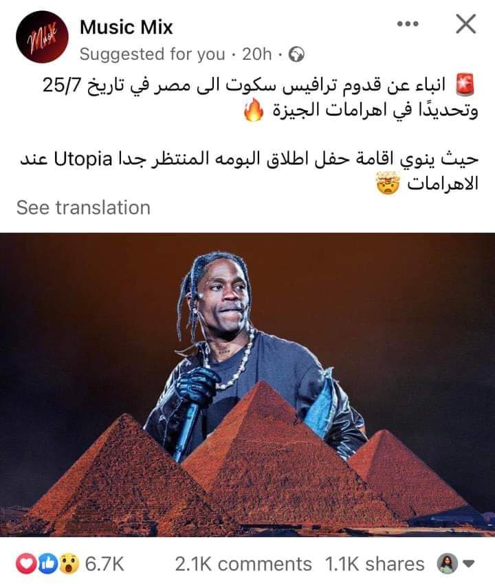The image size is (495, 586).
Task: Open the three-dot post options menu
Action: (x=408, y=24)
